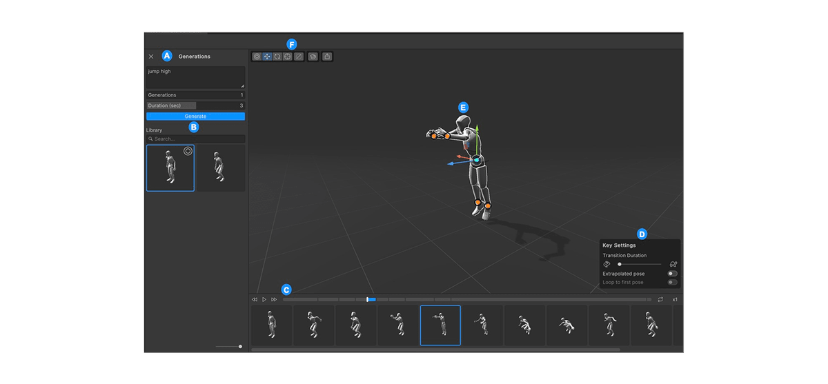Viewport: 828px width, 384px height.
Task: Play the animation timeline
Action: click(x=264, y=300)
